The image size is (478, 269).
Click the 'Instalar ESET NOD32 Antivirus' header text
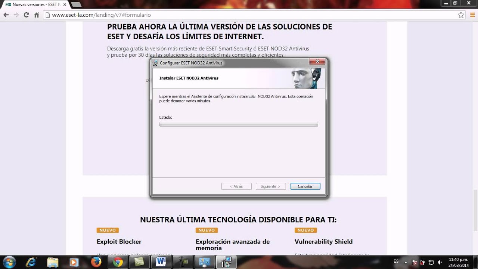(x=189, y=78)
